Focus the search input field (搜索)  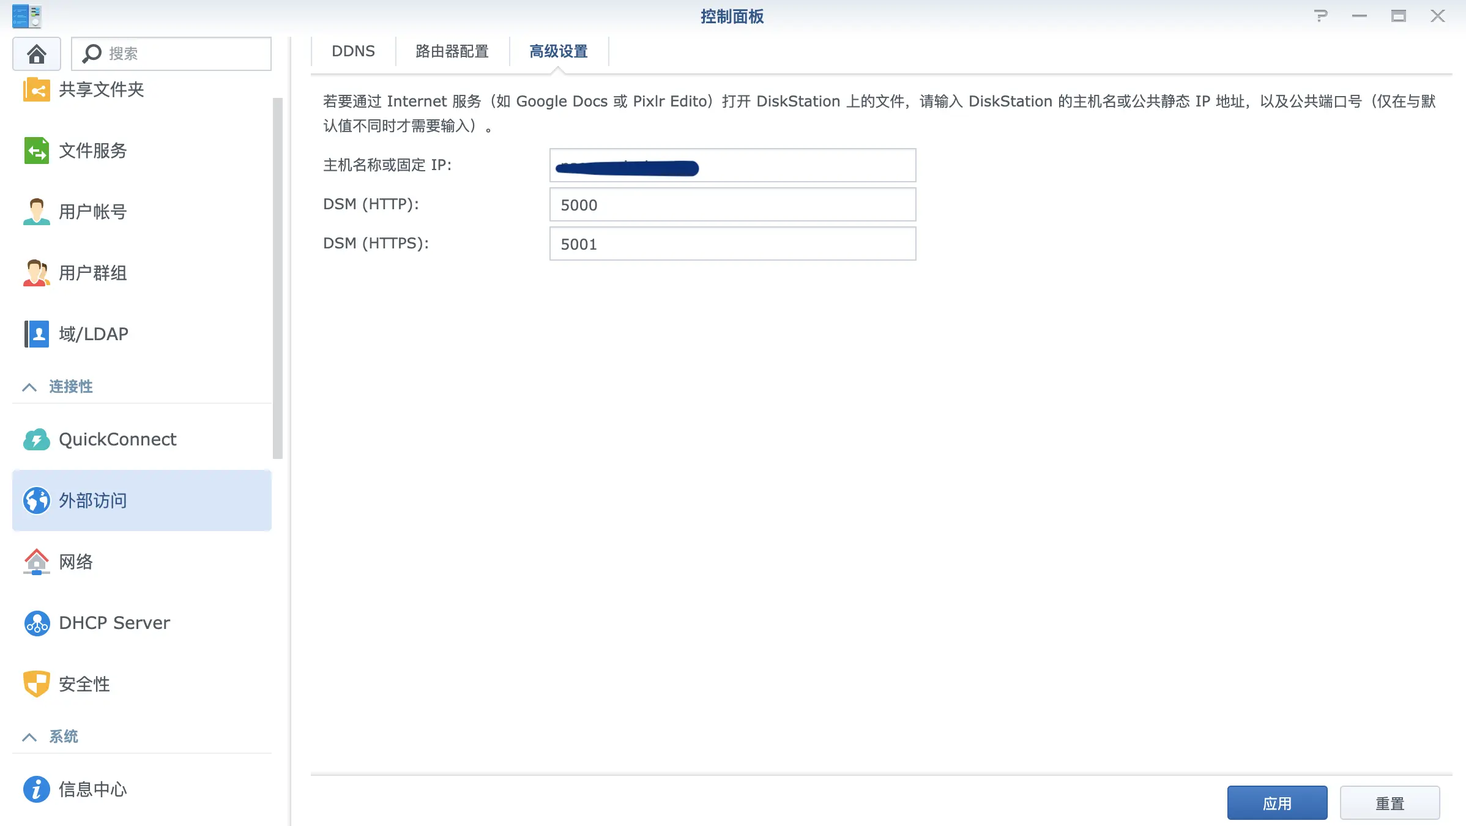click(x=171, y=54)
